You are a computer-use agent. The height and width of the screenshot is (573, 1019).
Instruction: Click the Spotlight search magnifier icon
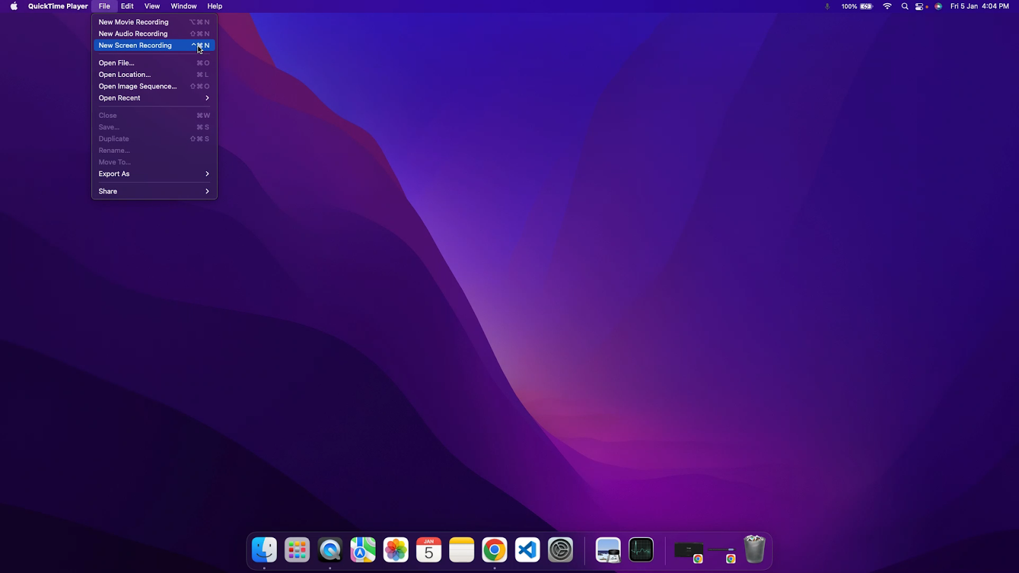[x=904, y=6]
